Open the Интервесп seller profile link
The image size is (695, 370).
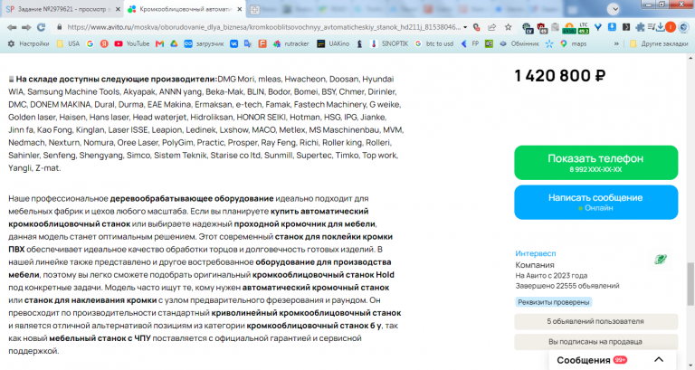coord(536,253)
